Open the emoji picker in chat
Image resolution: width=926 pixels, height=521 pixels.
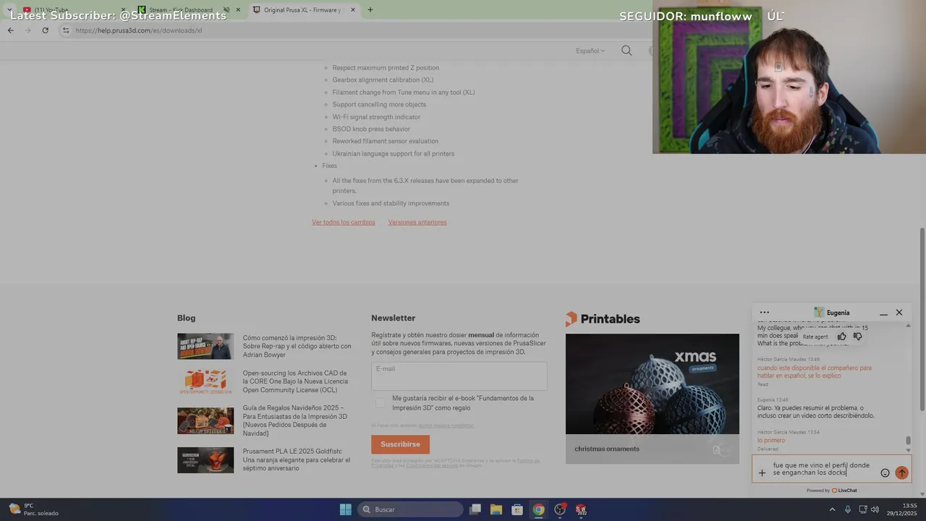coord(885,473)
